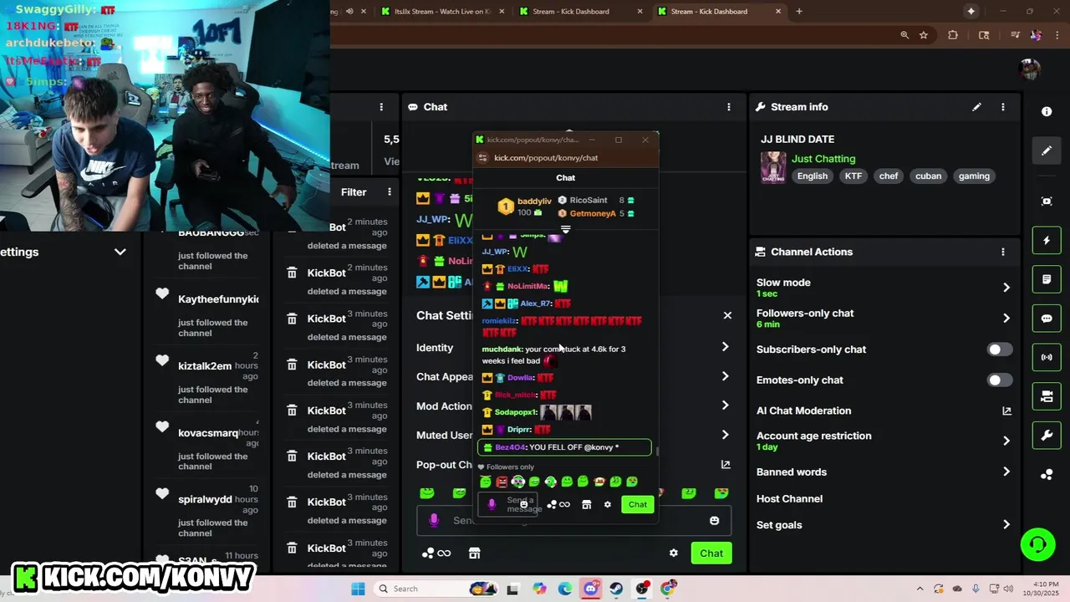
Task: Open Discord from the taskbar
Action: tap(591, 589)
